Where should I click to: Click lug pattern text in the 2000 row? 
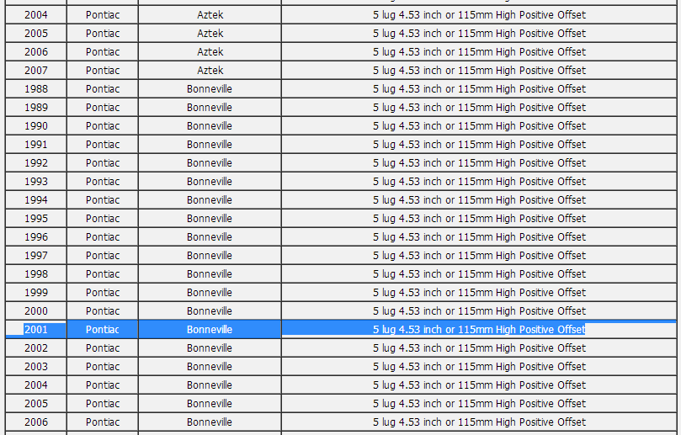pos(479,311)
